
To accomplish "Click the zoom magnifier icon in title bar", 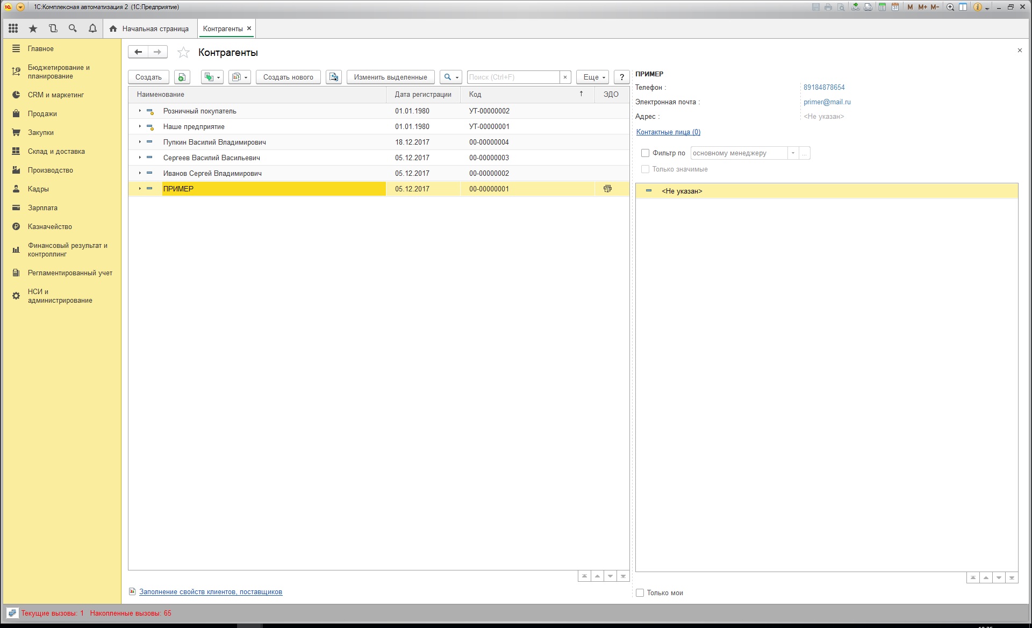I will tap(950, 7).
